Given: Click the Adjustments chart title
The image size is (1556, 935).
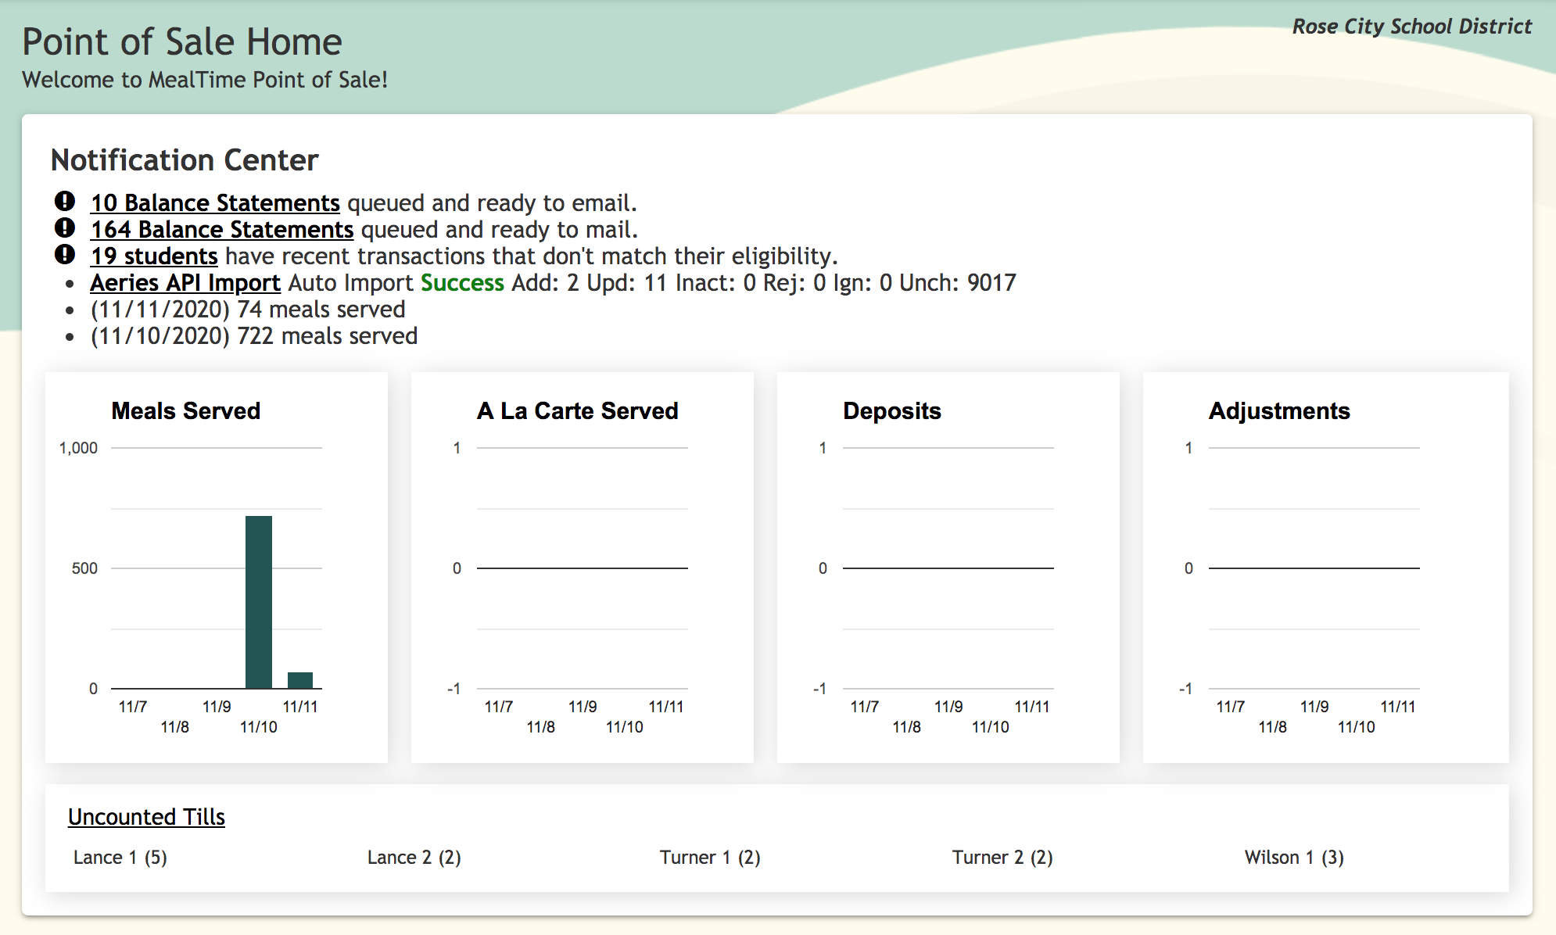Looking at the screenshot, I should (x=1279, y=411).
